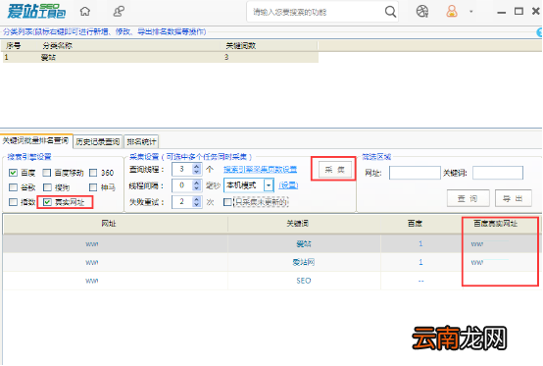Enable the 搜狗 checkbox
The width and height of the screenshot is (543, 366).
[x=47, y=187]
